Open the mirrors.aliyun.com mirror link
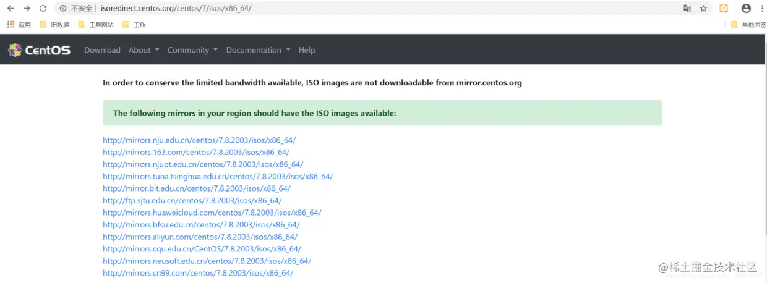The image size is (767, 283). point(200,237)
